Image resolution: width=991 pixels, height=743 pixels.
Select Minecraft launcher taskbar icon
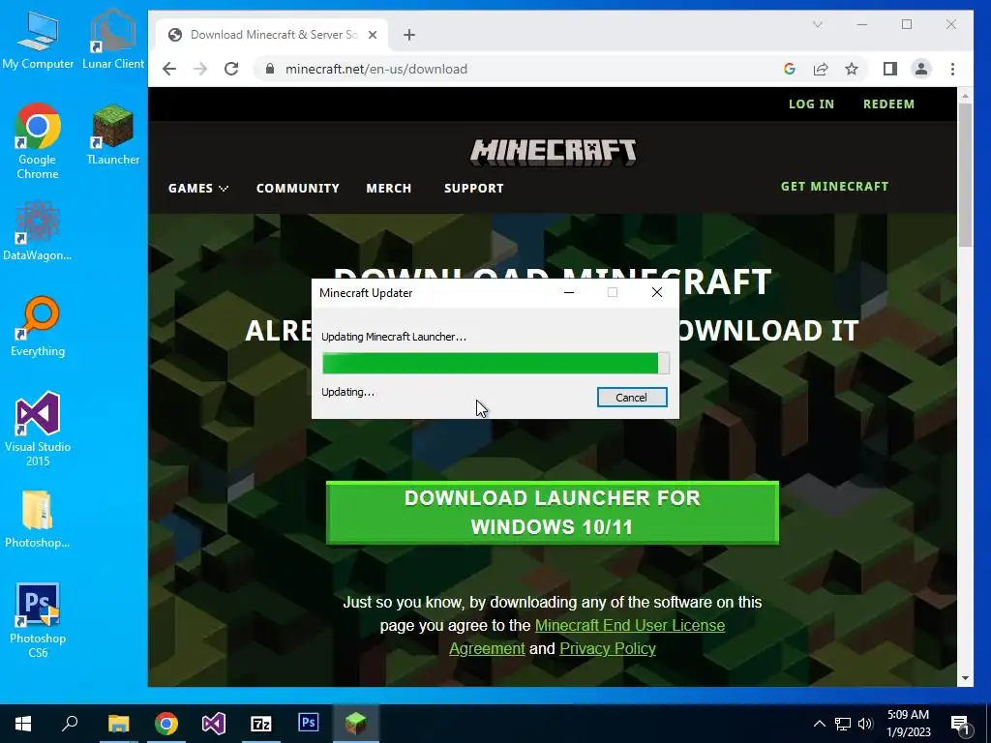coord(356,724)
